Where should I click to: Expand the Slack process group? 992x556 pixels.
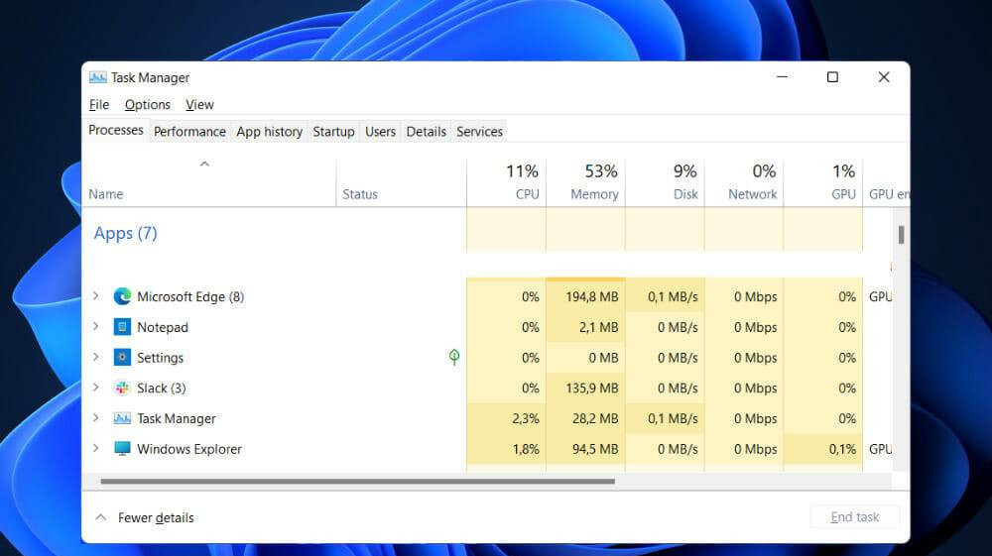(x=95, y=387)
